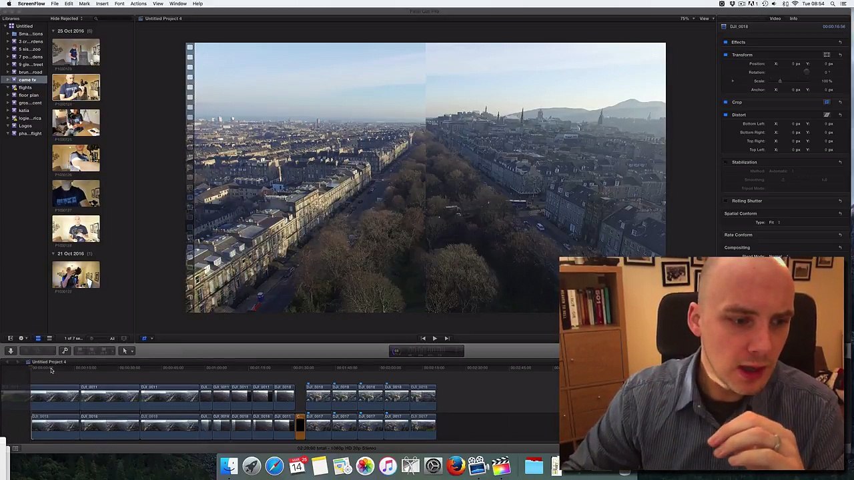
Task: Toggle filmstrip view in the browser
Action: (38, 338)
